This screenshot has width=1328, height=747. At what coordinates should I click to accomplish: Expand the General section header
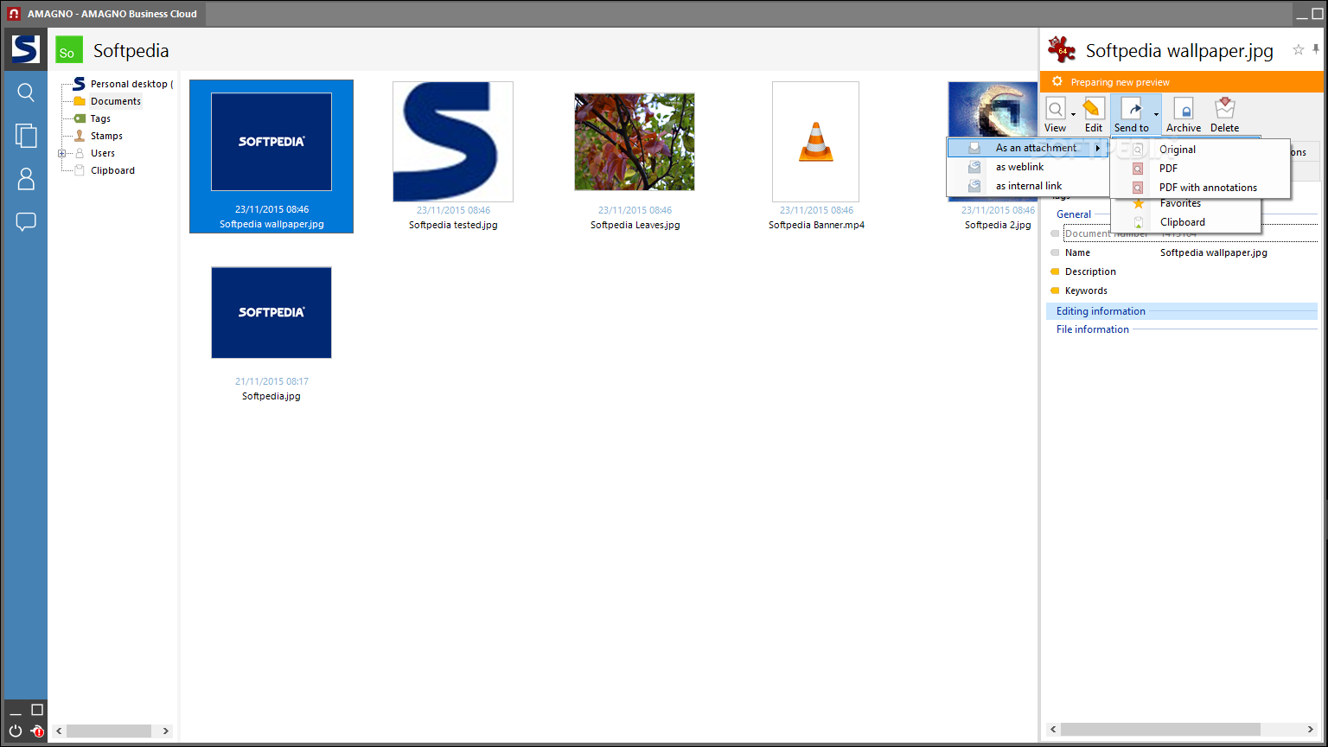click(1074, 214)
